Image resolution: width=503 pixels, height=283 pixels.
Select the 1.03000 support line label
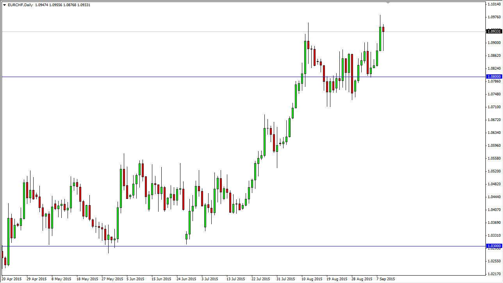pyautogui.click(x=493, y=246)
